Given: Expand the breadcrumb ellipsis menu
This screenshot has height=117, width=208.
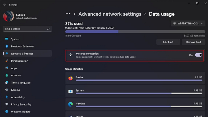Looking at the screenshot, I should [68, 14].
